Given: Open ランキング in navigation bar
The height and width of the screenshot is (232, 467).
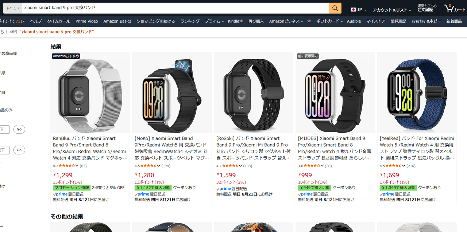Looking at the screenshot, I should click(190, 21).
